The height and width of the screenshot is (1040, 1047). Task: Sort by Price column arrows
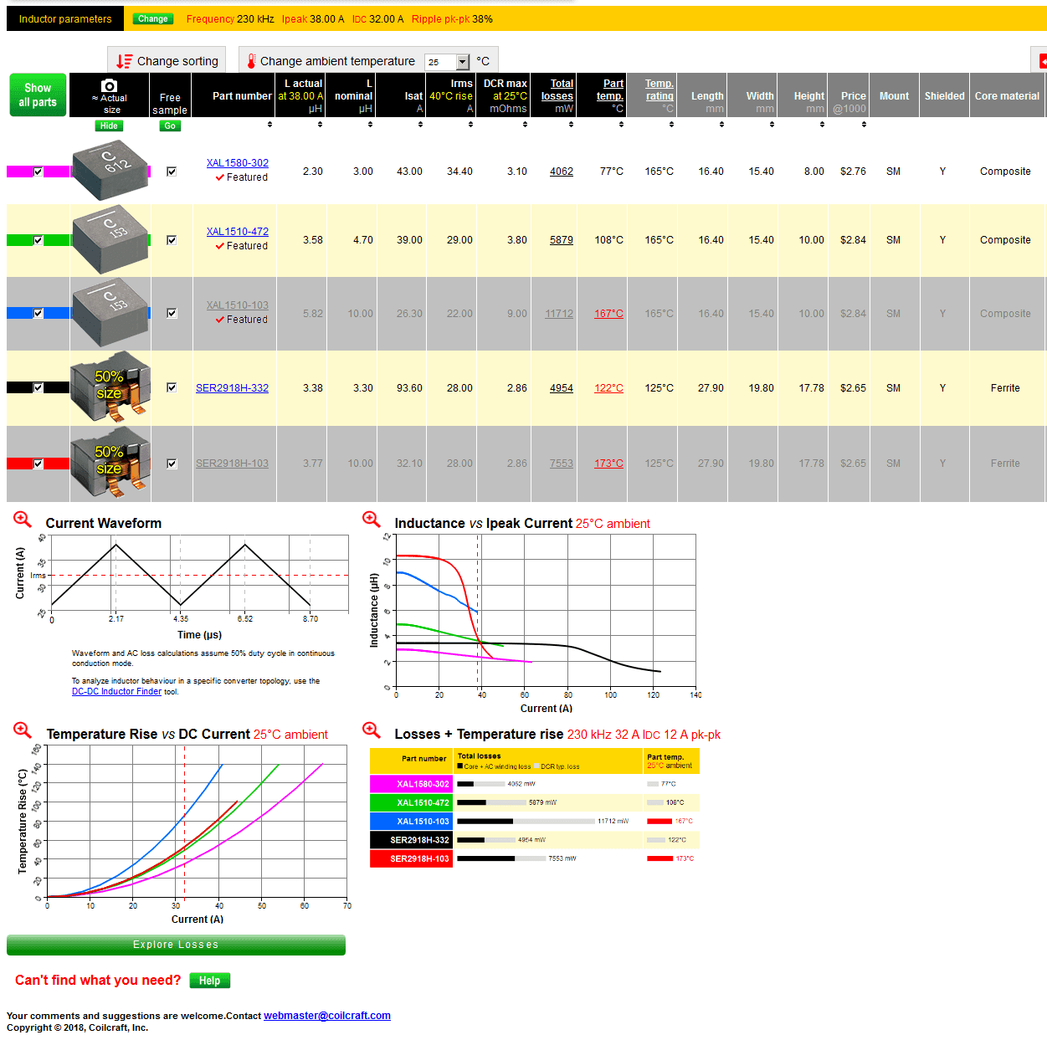tap(864, 125)
